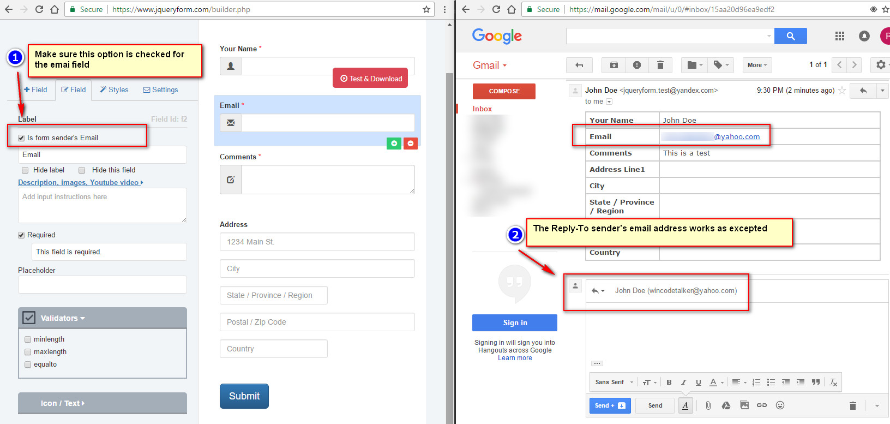The width and height of the screenshot is (890, 424).
Task: Open the Sans Serif font dropdown
Action: [x=615, y=383]
